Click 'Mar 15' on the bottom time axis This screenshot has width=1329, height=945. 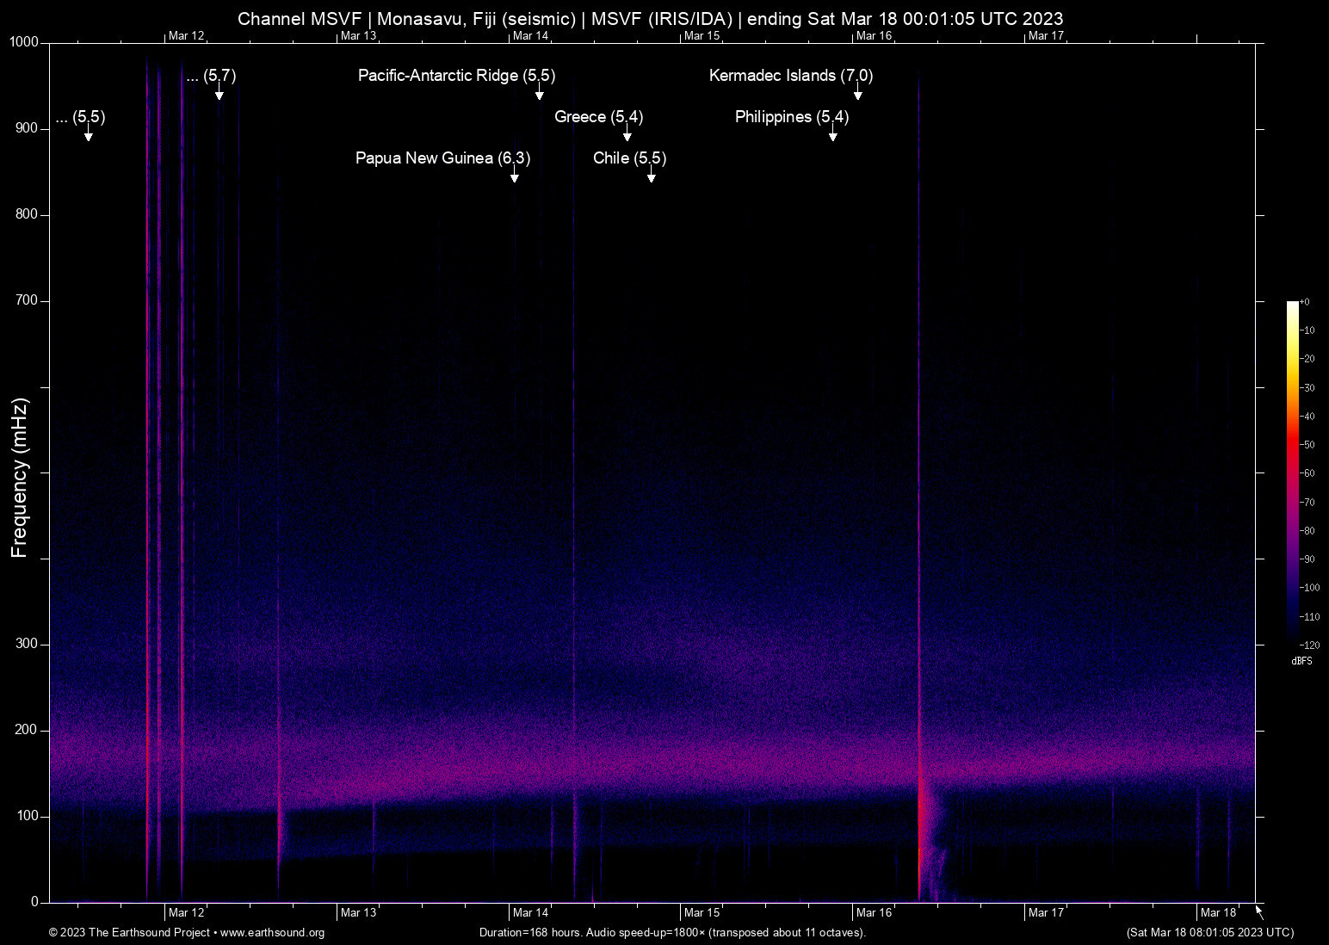click(702, 913)
